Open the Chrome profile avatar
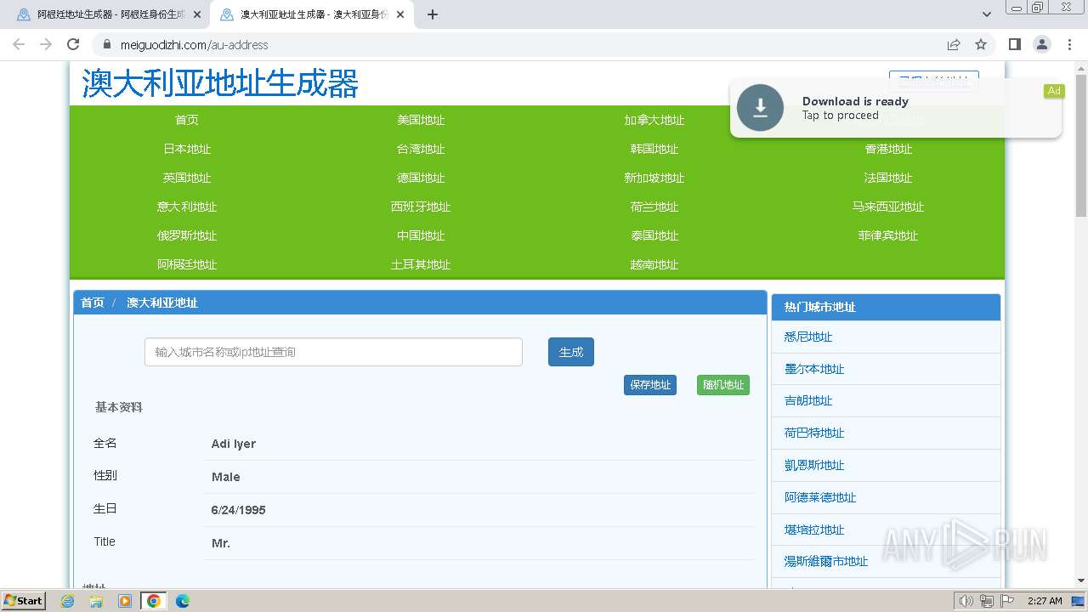Image resolution: width=1088 pixels, height=612 pixels. click(x=1042, y=44)
